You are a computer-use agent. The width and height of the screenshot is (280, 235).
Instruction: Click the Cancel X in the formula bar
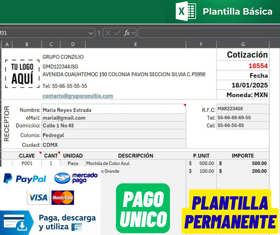pos(108,33)
